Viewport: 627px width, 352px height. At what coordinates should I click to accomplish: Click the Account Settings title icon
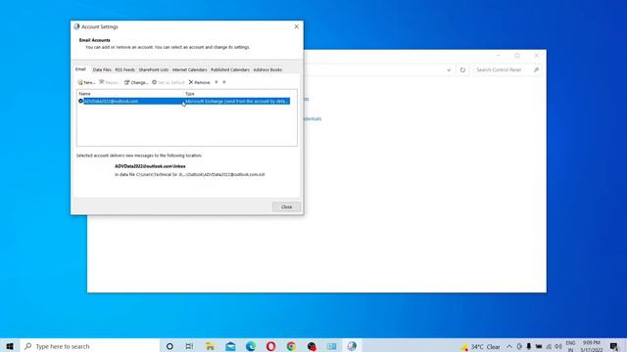pos(76,26)
